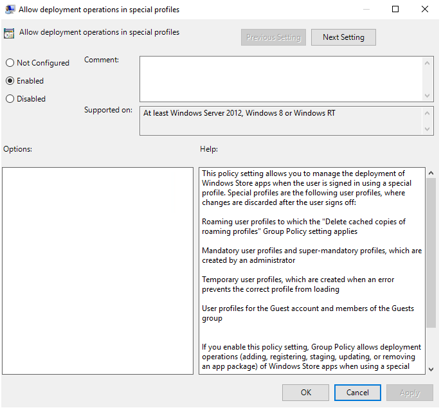
Task: Set the policy to Disabled
Action: [x=10, y=99]
